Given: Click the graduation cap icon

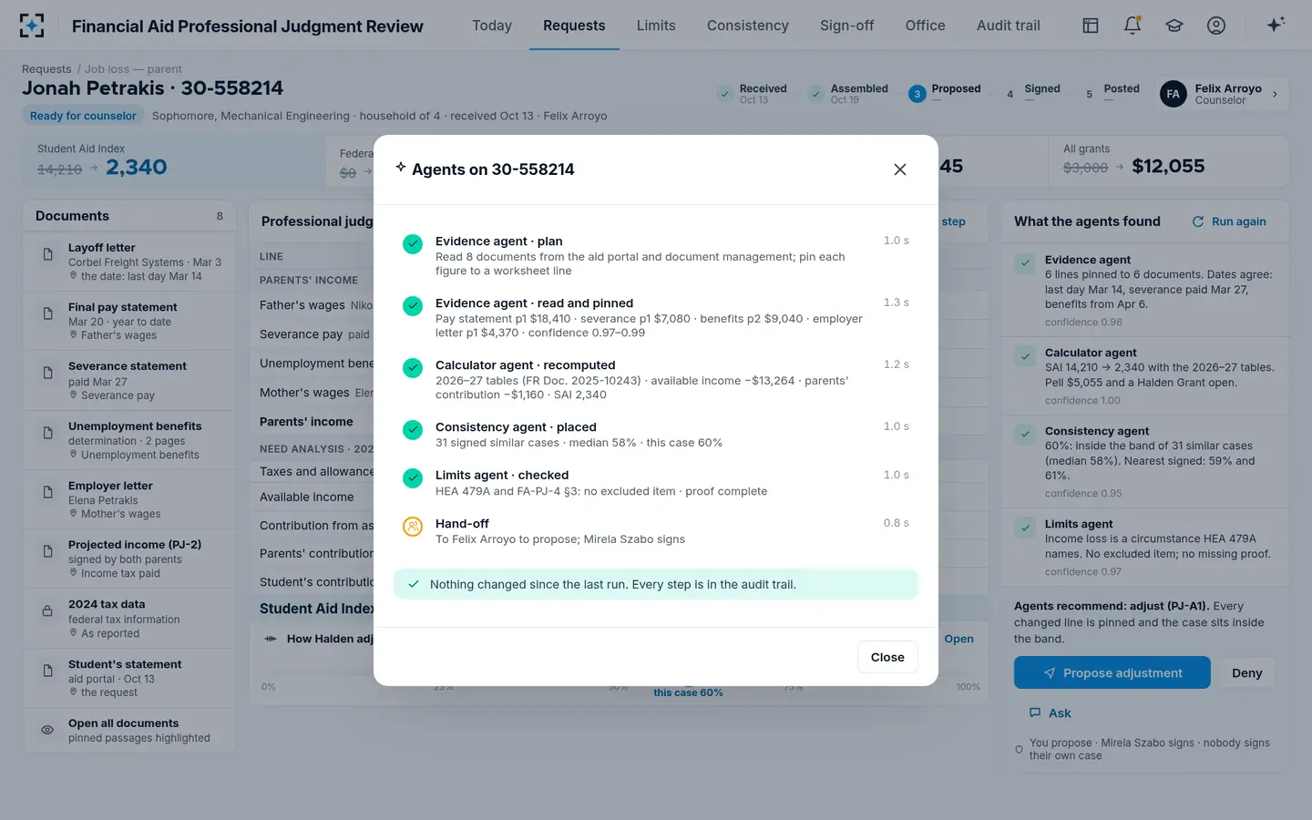Looking at the screenshot, I should [x=1174, y=26].
